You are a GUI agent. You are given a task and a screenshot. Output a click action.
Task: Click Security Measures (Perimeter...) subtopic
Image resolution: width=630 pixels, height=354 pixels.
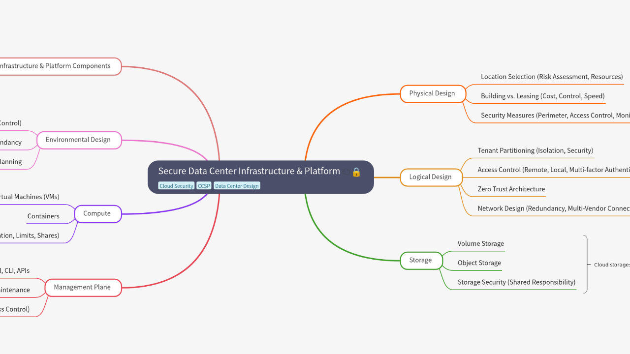(555, 115)
